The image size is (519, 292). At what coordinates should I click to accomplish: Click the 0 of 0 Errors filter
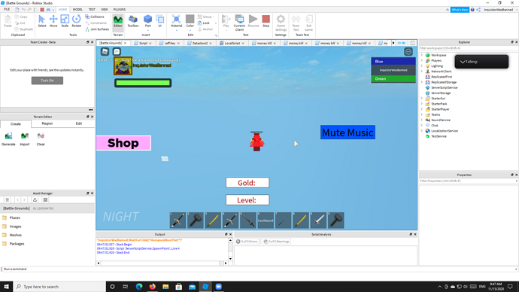(x=247, y=242)
